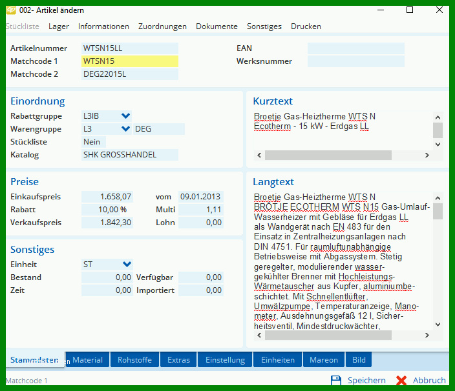
Task: Open the Dokumente menu
Action: click(217, 26)
